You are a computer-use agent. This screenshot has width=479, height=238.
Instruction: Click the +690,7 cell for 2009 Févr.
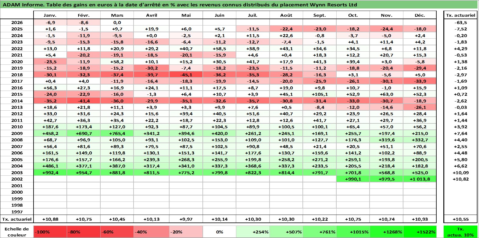[x=84, y=133]
